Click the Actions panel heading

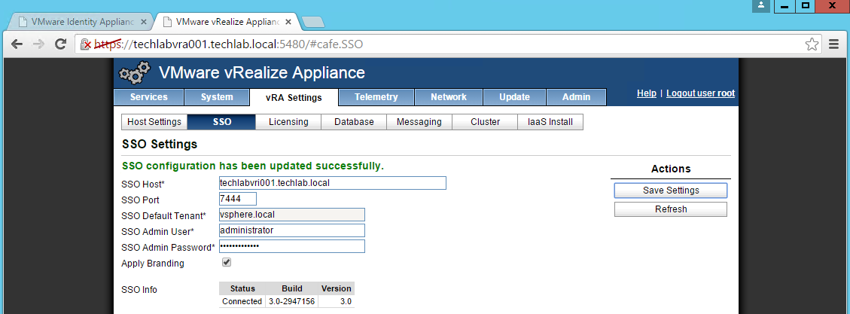point(671,169)
